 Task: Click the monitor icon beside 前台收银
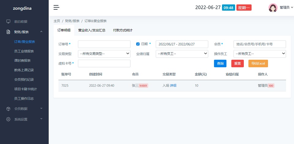[8, 21]
